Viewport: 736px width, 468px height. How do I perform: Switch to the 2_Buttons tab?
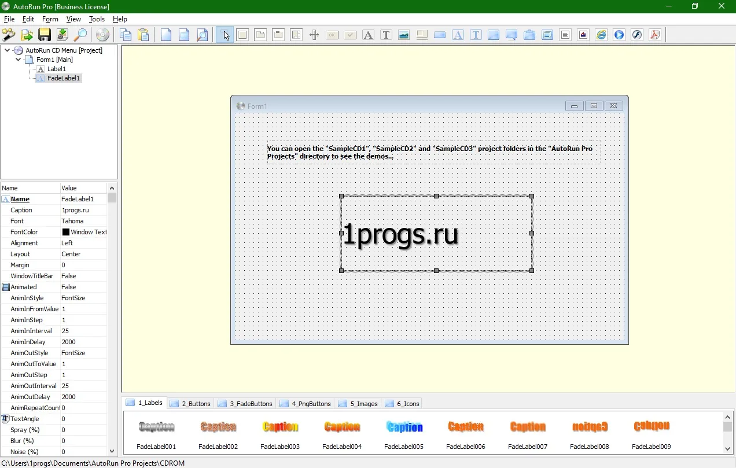pyautogui.click(x=190, y=403)
